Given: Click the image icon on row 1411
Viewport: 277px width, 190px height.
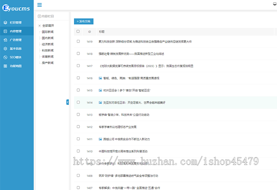Looking at the screenshot, I should click(101, 139).
